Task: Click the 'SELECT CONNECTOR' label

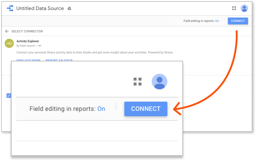Action: point(27,31)
